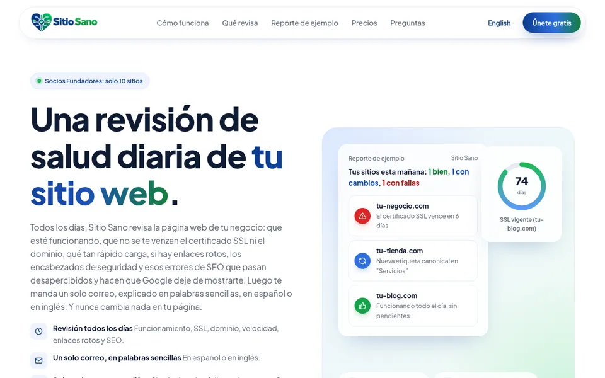Viewport: 605px width, 378px height.
Task: Click the "Una revisión de salud diaria" headline
Action: (157, 156)
